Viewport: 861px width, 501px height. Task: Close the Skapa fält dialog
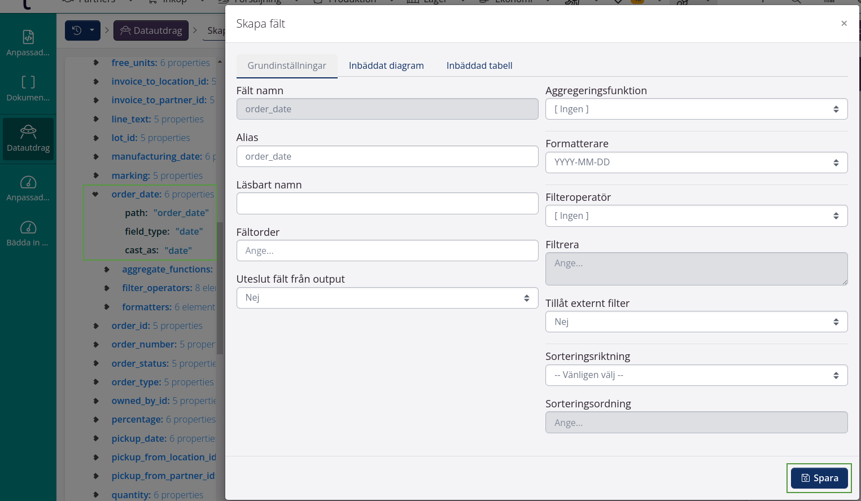(843, 24)
